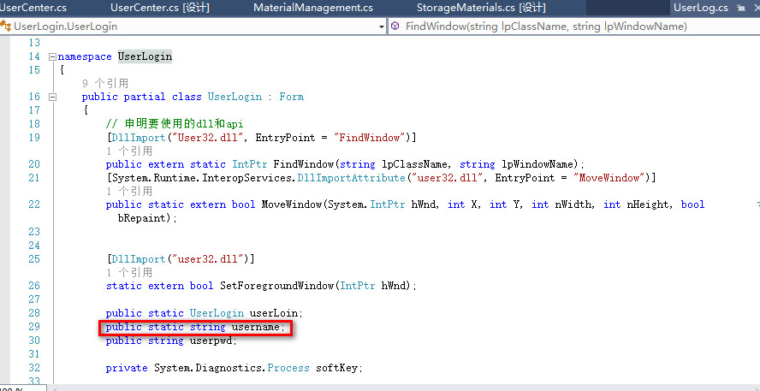The width and height of the screenshot is (760, 391).
Task: Open '1 个引用' above the FindWindow declaration
Action: (129, 151)
